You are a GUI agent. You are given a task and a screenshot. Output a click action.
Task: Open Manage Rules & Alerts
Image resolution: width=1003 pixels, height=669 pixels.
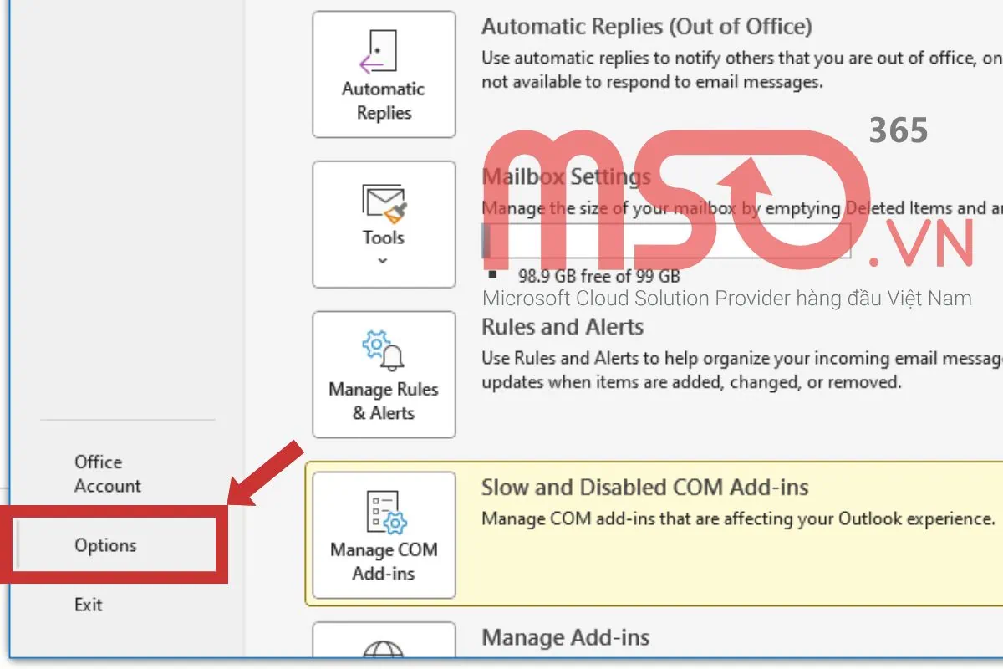pyautogui.click(x=383, y=375)
